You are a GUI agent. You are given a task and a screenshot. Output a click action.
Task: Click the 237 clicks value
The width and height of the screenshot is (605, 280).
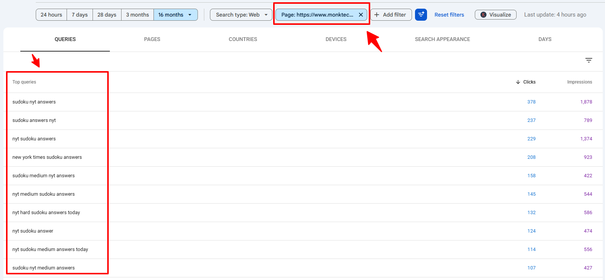pos(531,120)
